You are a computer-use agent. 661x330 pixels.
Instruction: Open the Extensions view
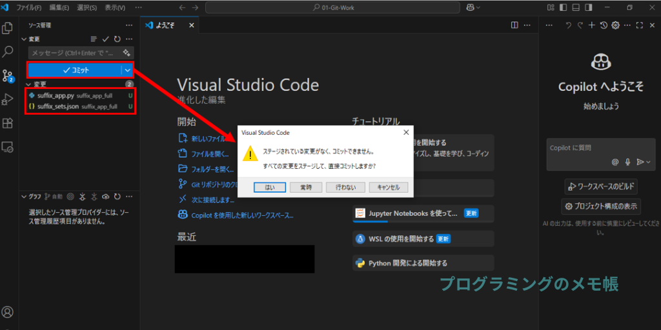click(x=8, y=123)
